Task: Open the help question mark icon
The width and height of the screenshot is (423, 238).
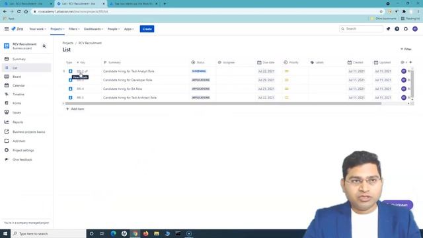Action: 397,29
